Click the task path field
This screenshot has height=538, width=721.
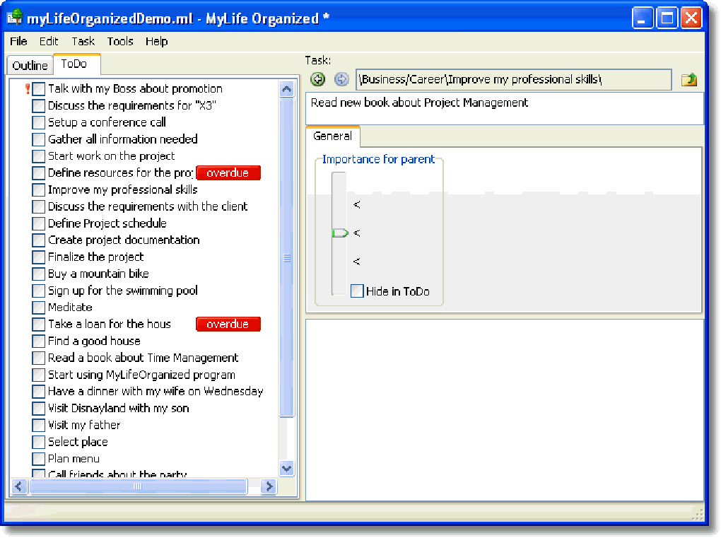(513, 80)
